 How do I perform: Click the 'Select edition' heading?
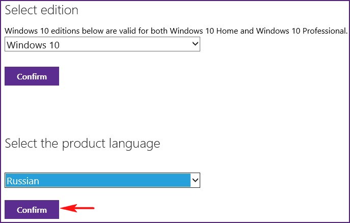pos(41,10)
